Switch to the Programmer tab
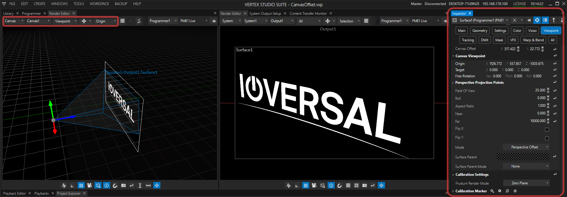567x197 pixels. tap(31, 14)
